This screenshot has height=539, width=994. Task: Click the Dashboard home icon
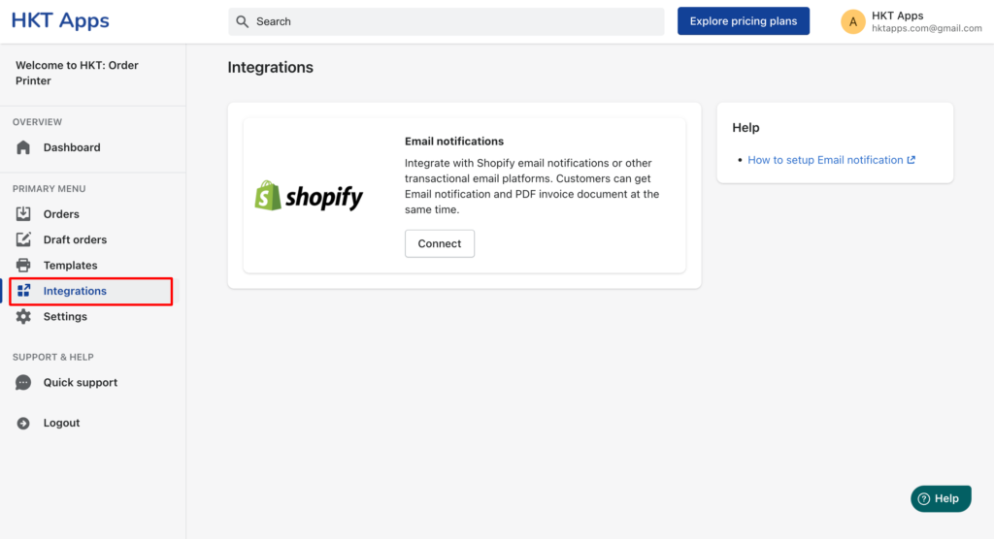coord(23,147)
